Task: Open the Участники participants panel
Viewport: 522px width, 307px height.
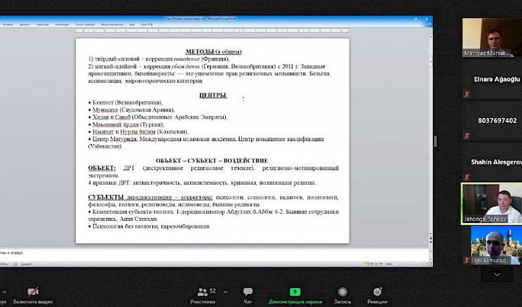Action: (x=203, y=295)
